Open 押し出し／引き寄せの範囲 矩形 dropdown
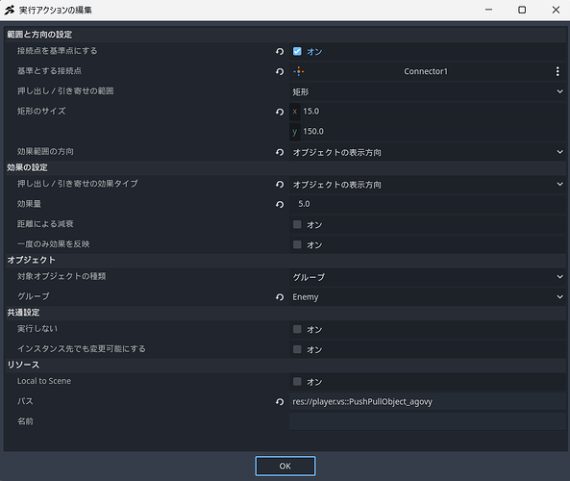Image resolution: width=570 pixels, height=481 pixels. pos(428,91)
